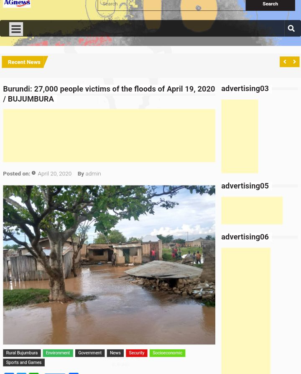Go to next recent news item
Image resolution: width=301 pixels, height=374 pixels.
[x=294, y=62]
